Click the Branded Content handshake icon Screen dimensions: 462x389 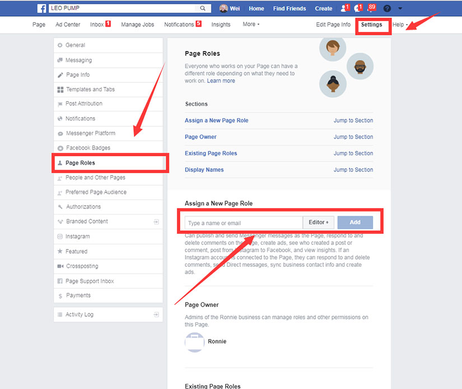60,221
